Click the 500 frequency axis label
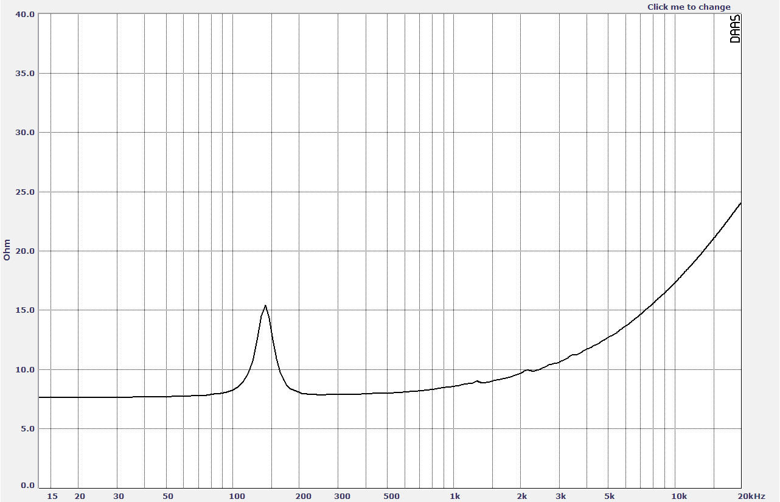The width and height of the screenshot is (780, 502). (x=392, y=496)
